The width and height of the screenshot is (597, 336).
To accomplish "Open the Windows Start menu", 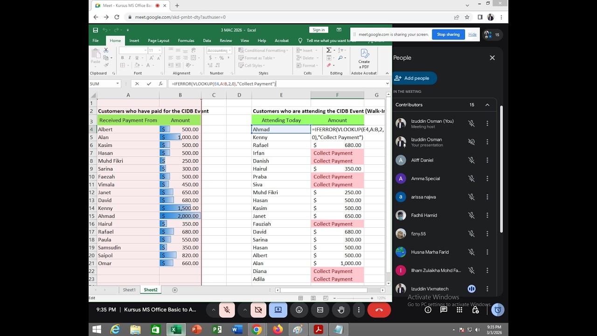I will [x=97, y=330].
